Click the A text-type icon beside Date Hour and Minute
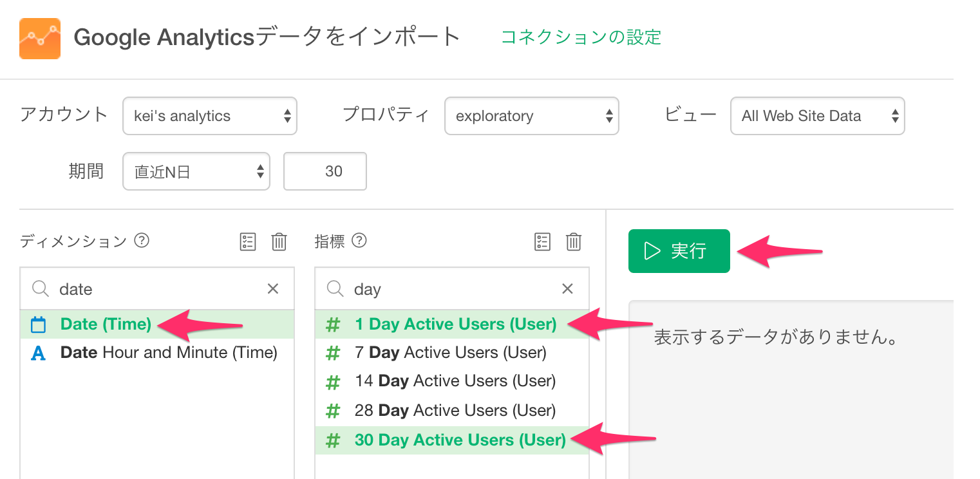The image size is (980, 479). click(x=39, y=353)
